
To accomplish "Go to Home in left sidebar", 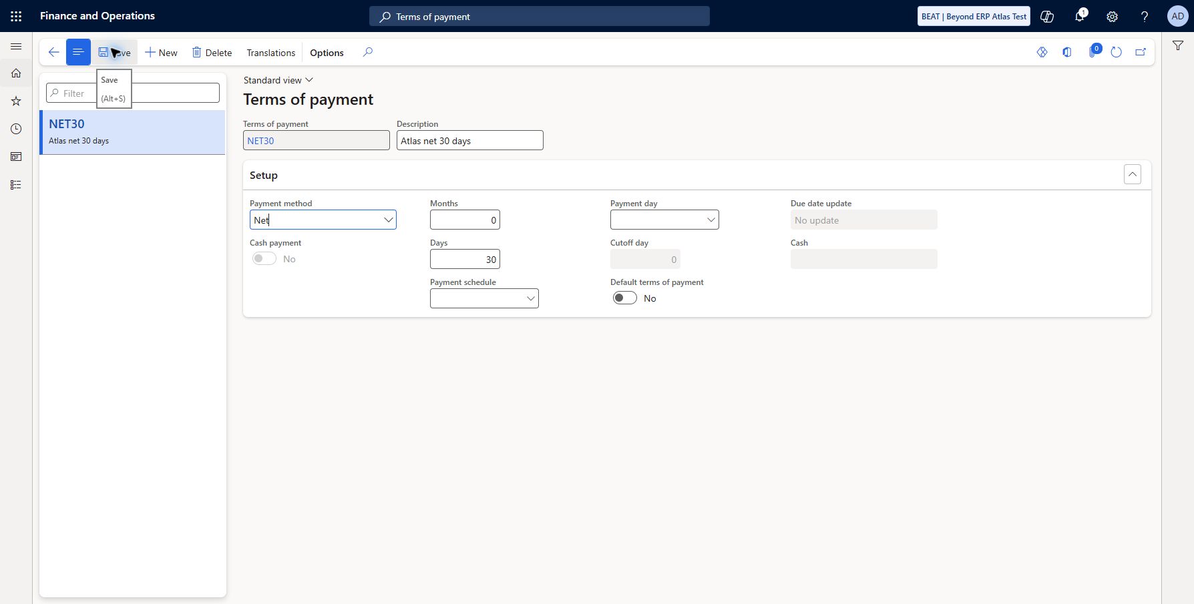I will click(x=16, y=73).
